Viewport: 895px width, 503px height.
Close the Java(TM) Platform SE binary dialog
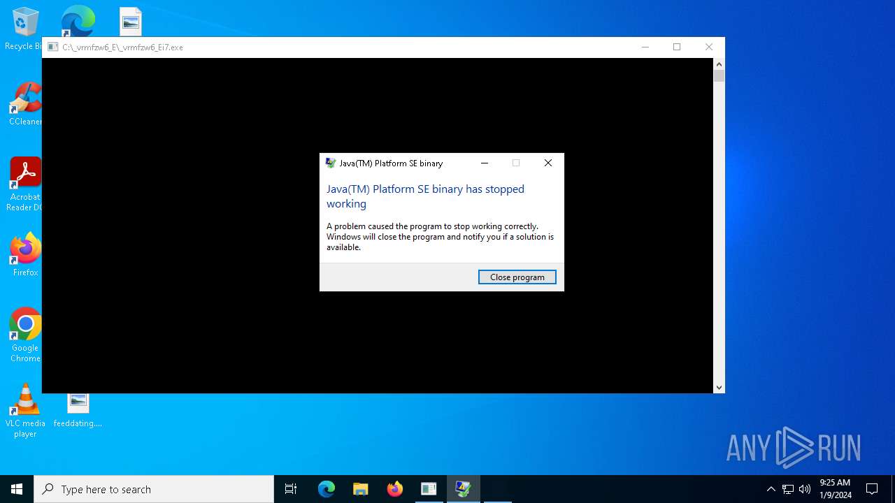pos(548,163)
